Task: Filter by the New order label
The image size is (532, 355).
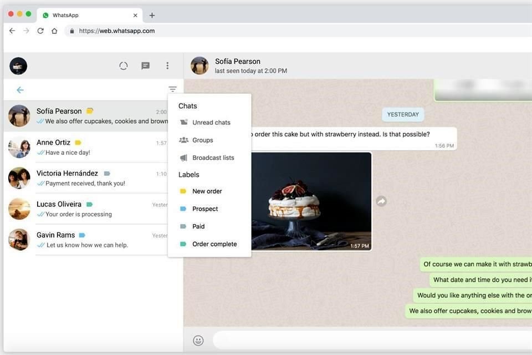Action: [x=208, y=191]
